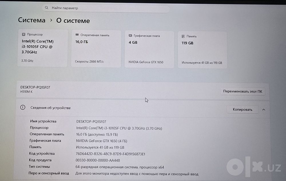Click the "Код продукта" row label
Screen dimensions: 286x181
[40, 160]
